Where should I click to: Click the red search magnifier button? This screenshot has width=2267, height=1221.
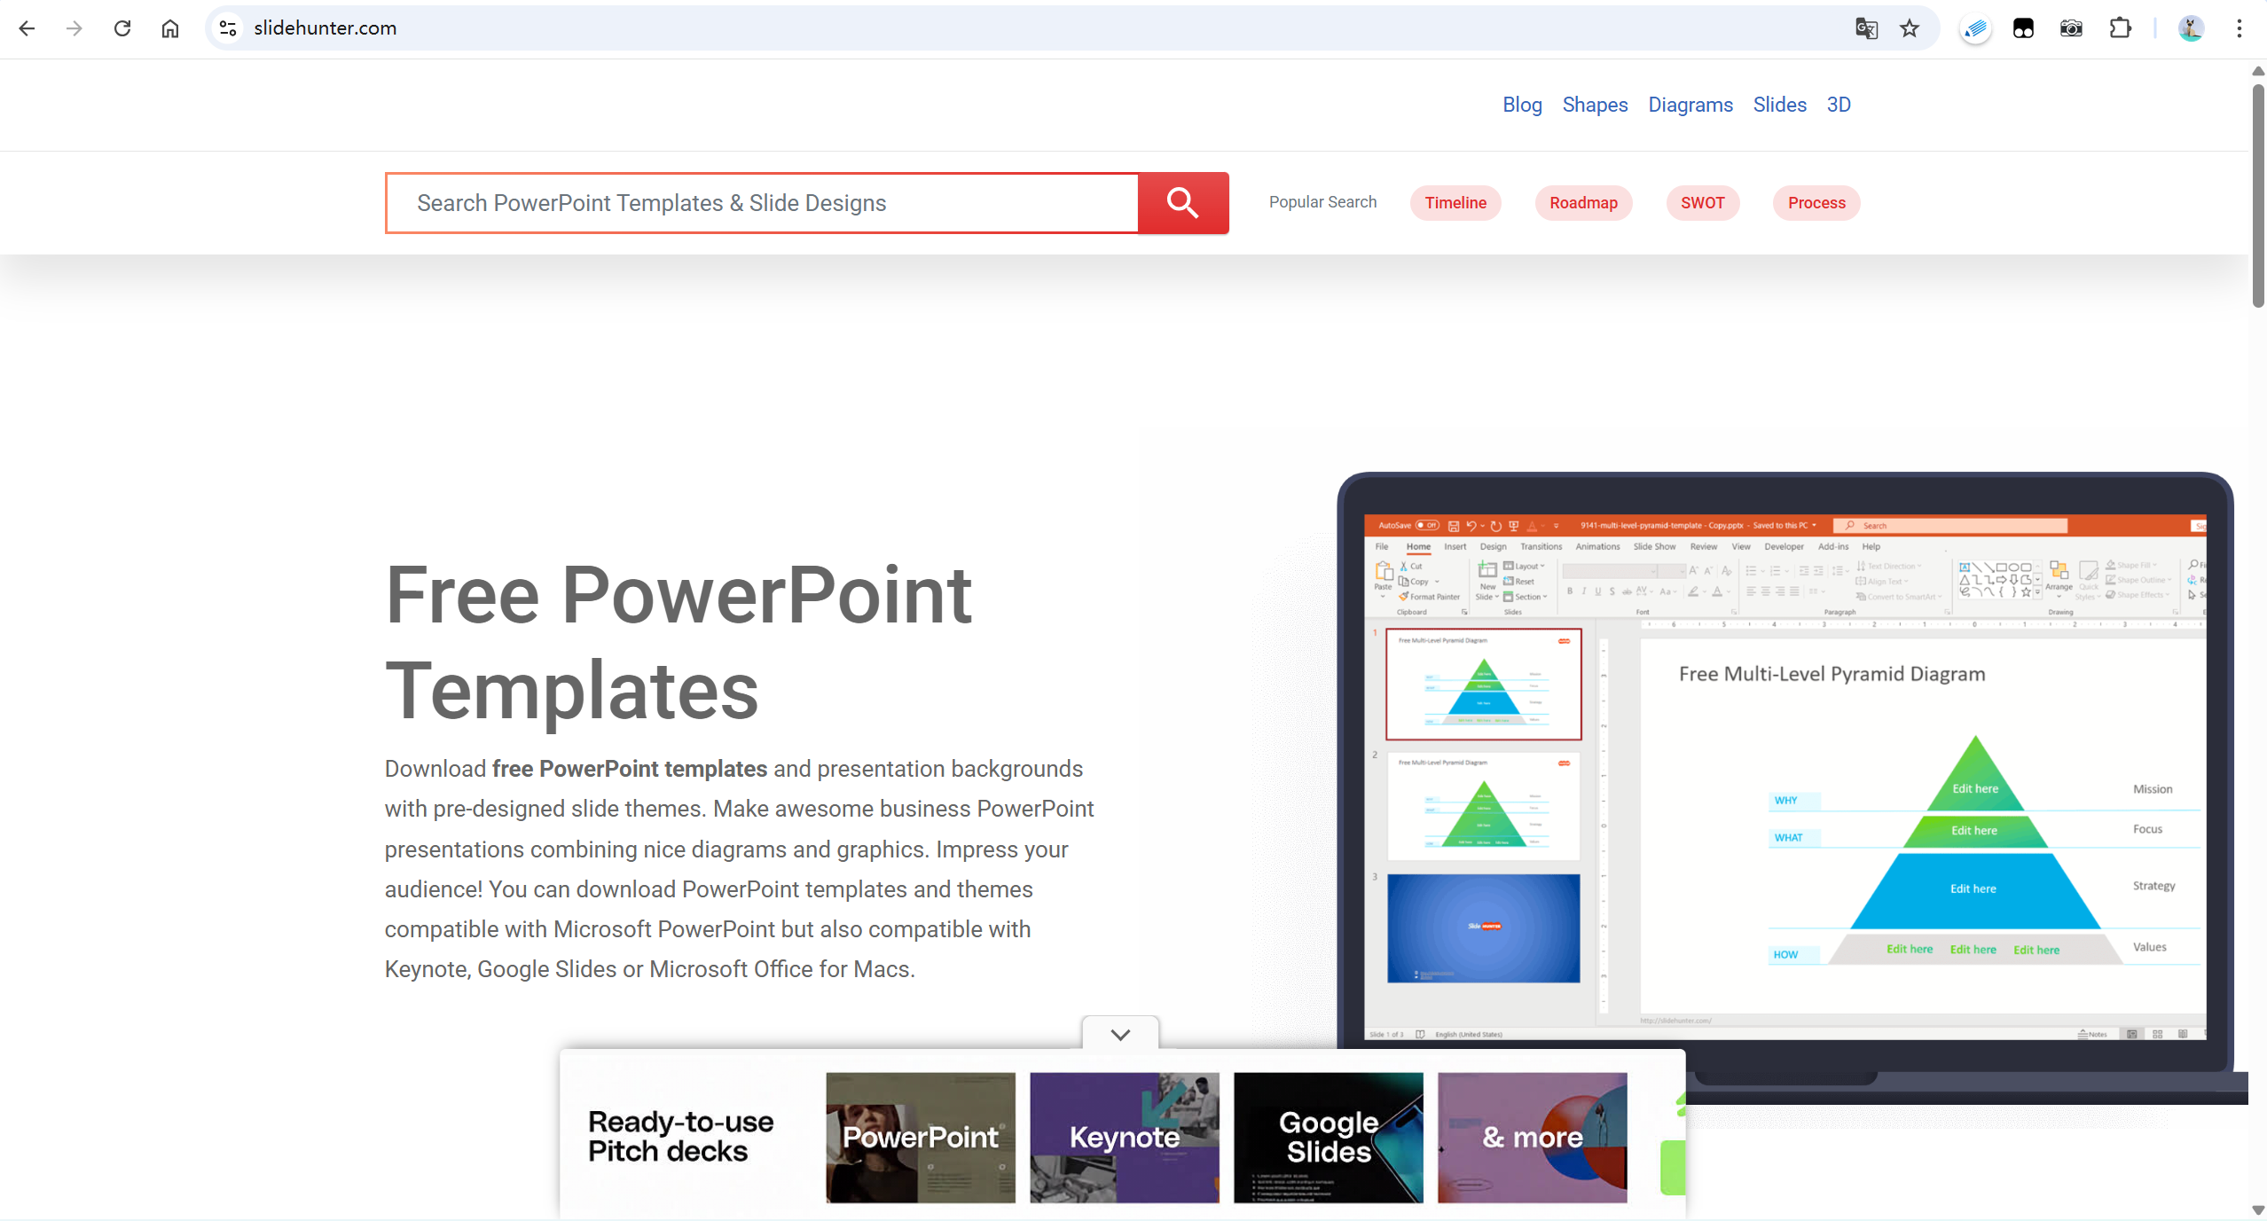1182,203
